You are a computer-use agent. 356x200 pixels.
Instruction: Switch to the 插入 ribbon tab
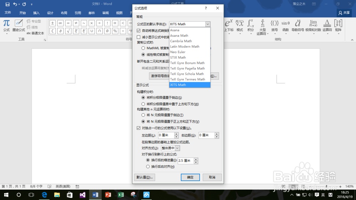tap(36, 13)
